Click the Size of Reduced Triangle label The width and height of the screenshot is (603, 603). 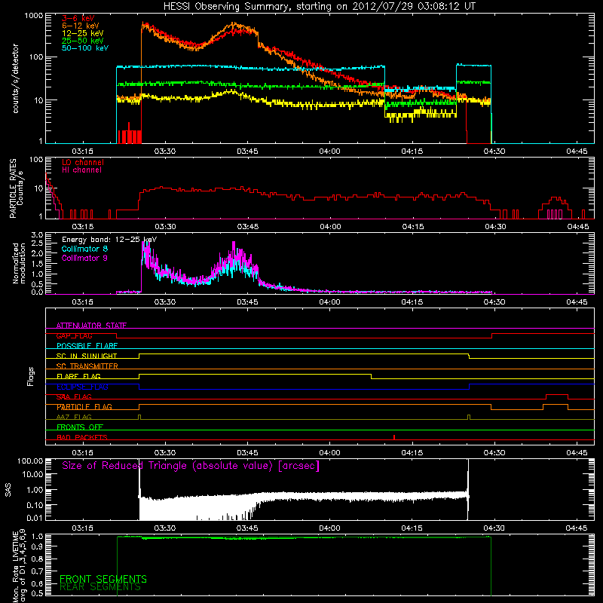tap(191, 466)
